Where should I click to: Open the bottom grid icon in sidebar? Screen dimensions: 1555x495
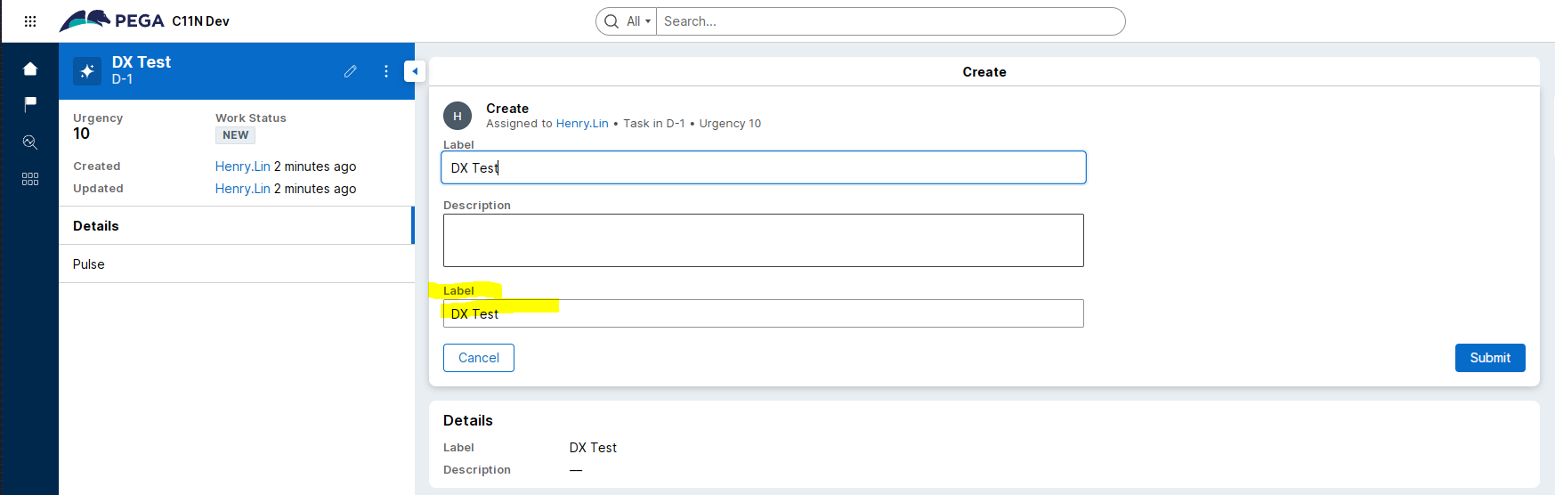tap(30, 179)
